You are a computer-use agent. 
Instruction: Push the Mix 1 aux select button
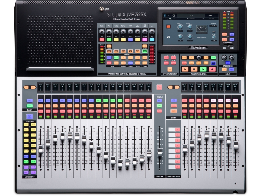coord(26,124)
